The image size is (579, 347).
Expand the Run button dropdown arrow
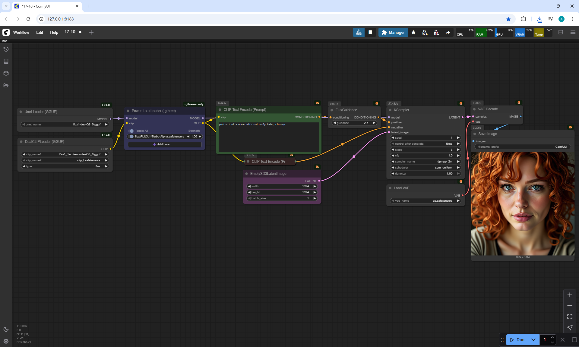[533, 340]
